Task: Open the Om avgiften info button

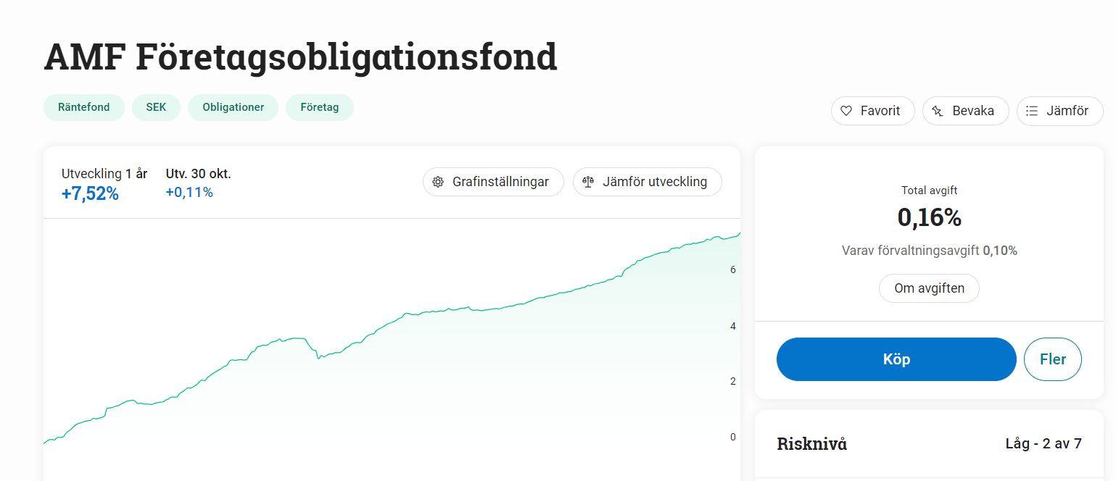Action: coord(929,288)
